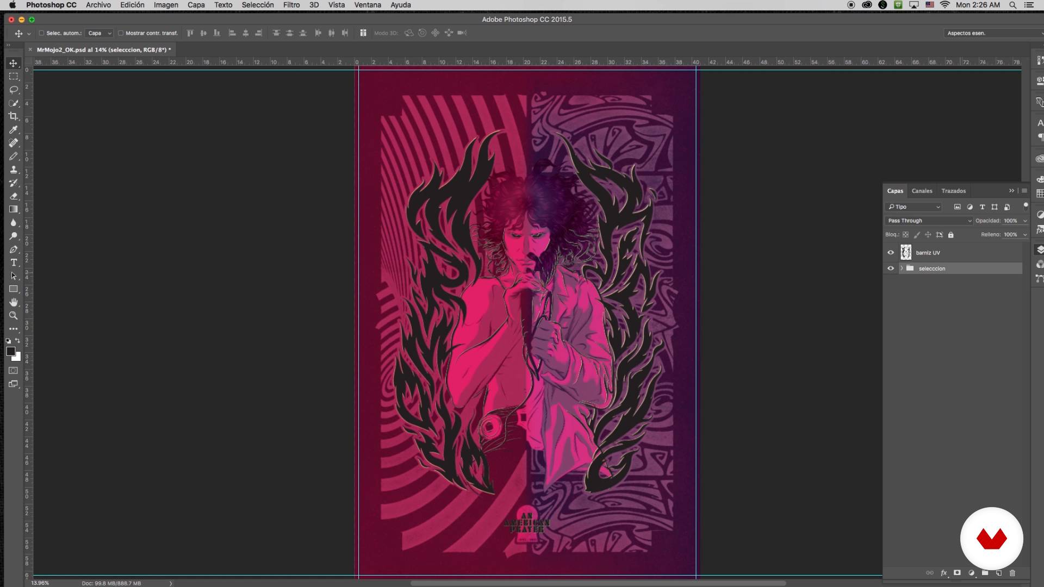Toggle lock all
The height and width of the screenshot is (587, 1044).
(x=950, y=235)
